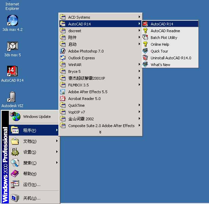Click the 关机(U) shutdown icon
209x204 pixels.
point(15,198)
